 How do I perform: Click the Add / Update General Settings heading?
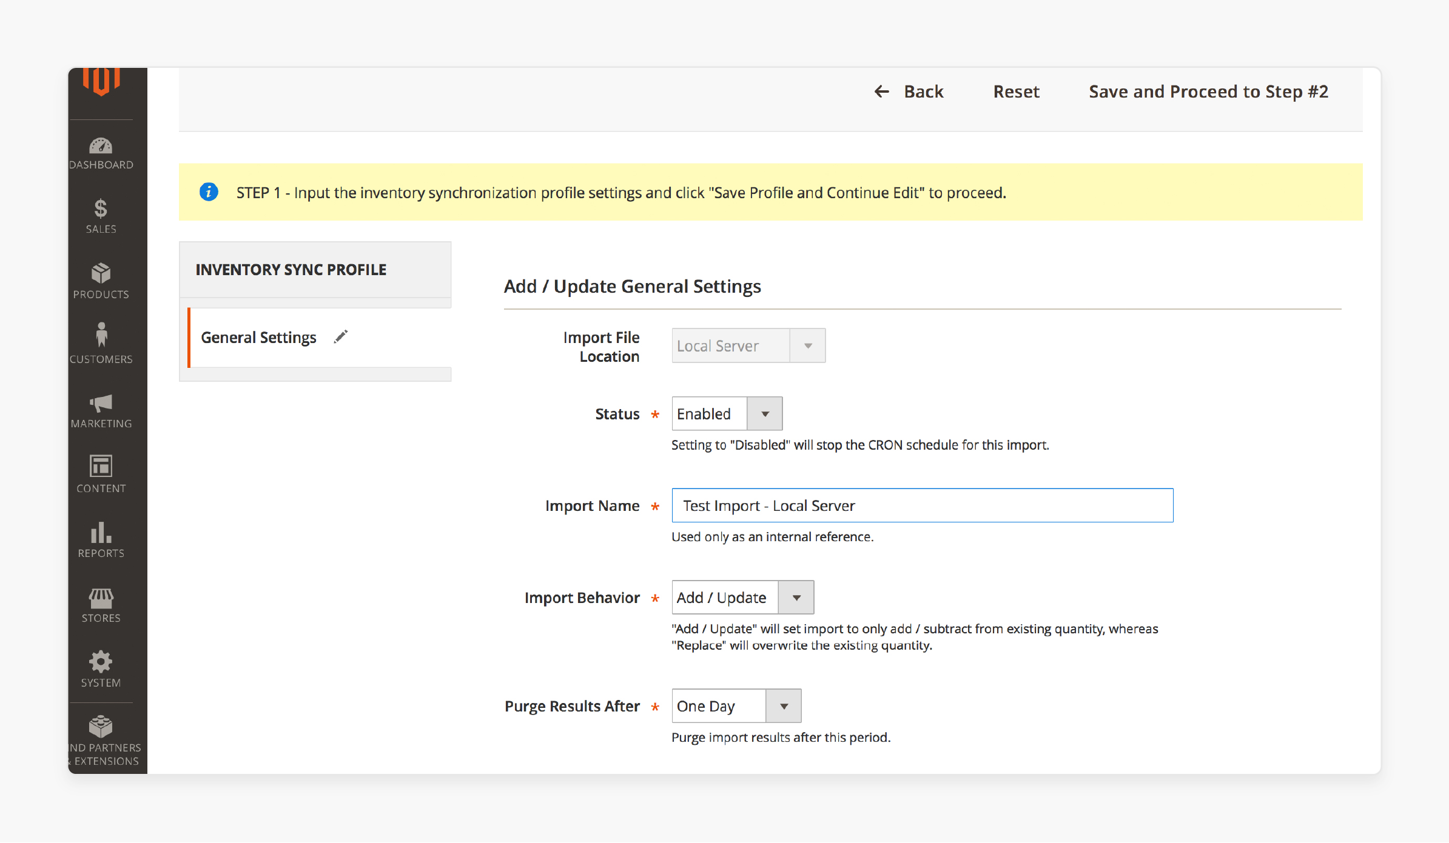click(632, 286)
